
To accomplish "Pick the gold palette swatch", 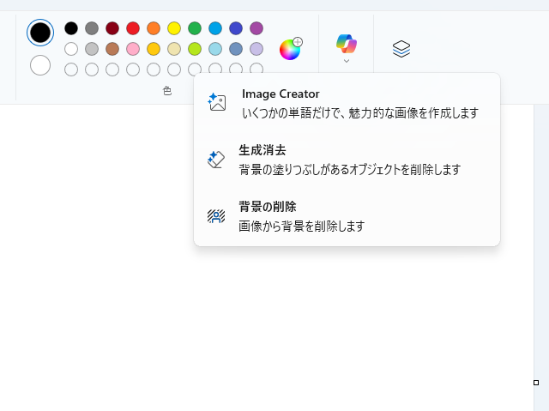I will pos(154,49).
